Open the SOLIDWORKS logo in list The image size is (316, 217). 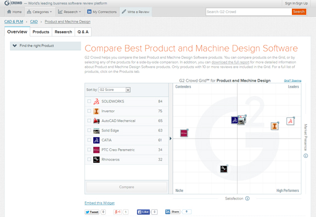coord(97,101)
